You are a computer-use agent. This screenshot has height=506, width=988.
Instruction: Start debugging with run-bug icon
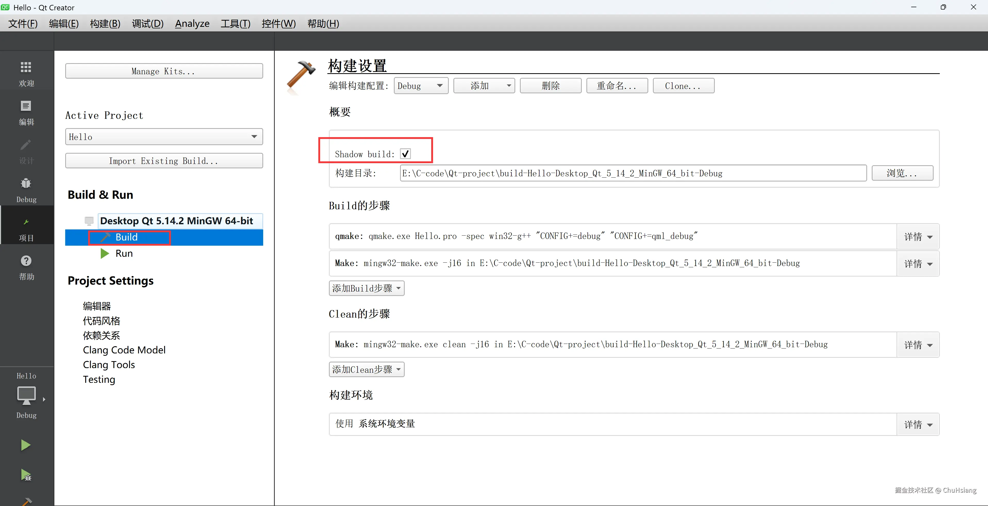coord(26,475)
